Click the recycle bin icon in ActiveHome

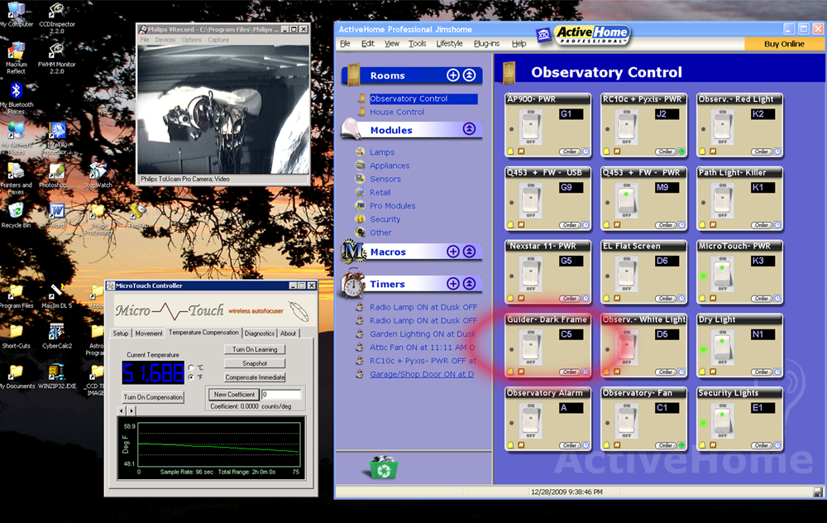(x=384, y=467)
